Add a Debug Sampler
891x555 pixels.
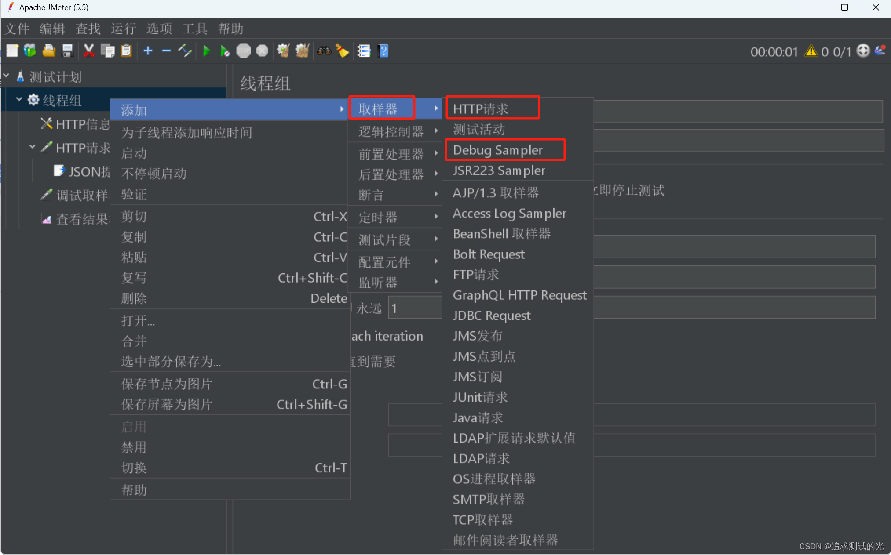[518, 150]
